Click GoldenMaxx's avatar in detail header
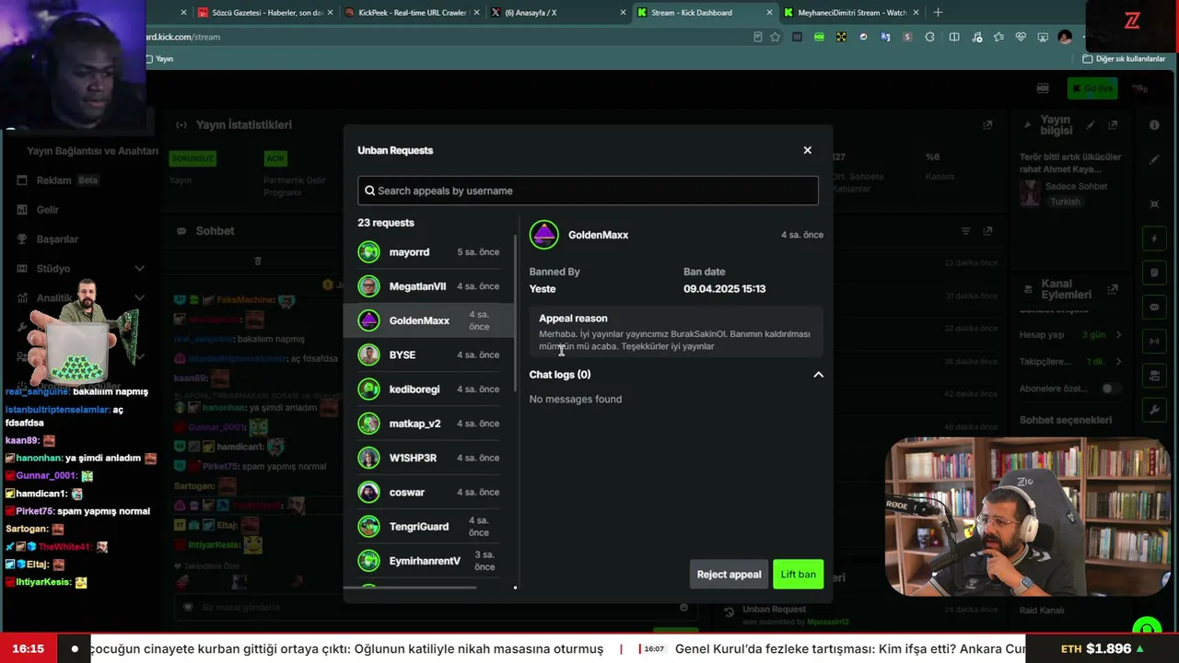This screenshot has width=1179, height=663. point(544,235)
